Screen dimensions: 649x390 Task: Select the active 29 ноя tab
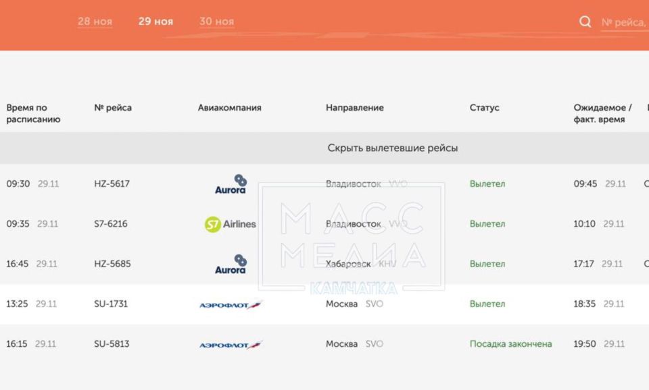(x=156, y=21)
